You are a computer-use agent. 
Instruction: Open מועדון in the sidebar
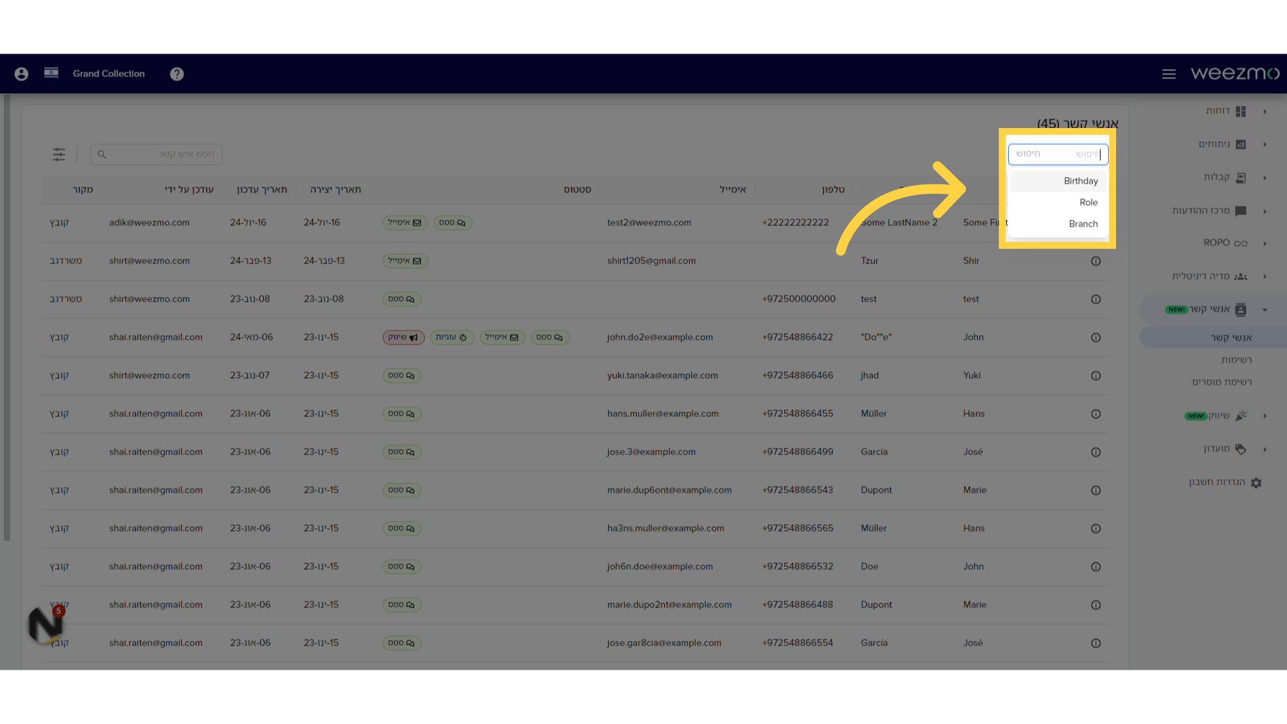1217,448
